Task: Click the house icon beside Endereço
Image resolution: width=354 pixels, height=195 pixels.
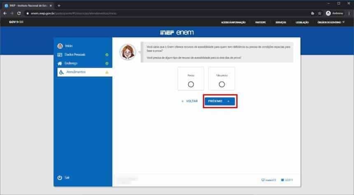Action: point(60,63)
